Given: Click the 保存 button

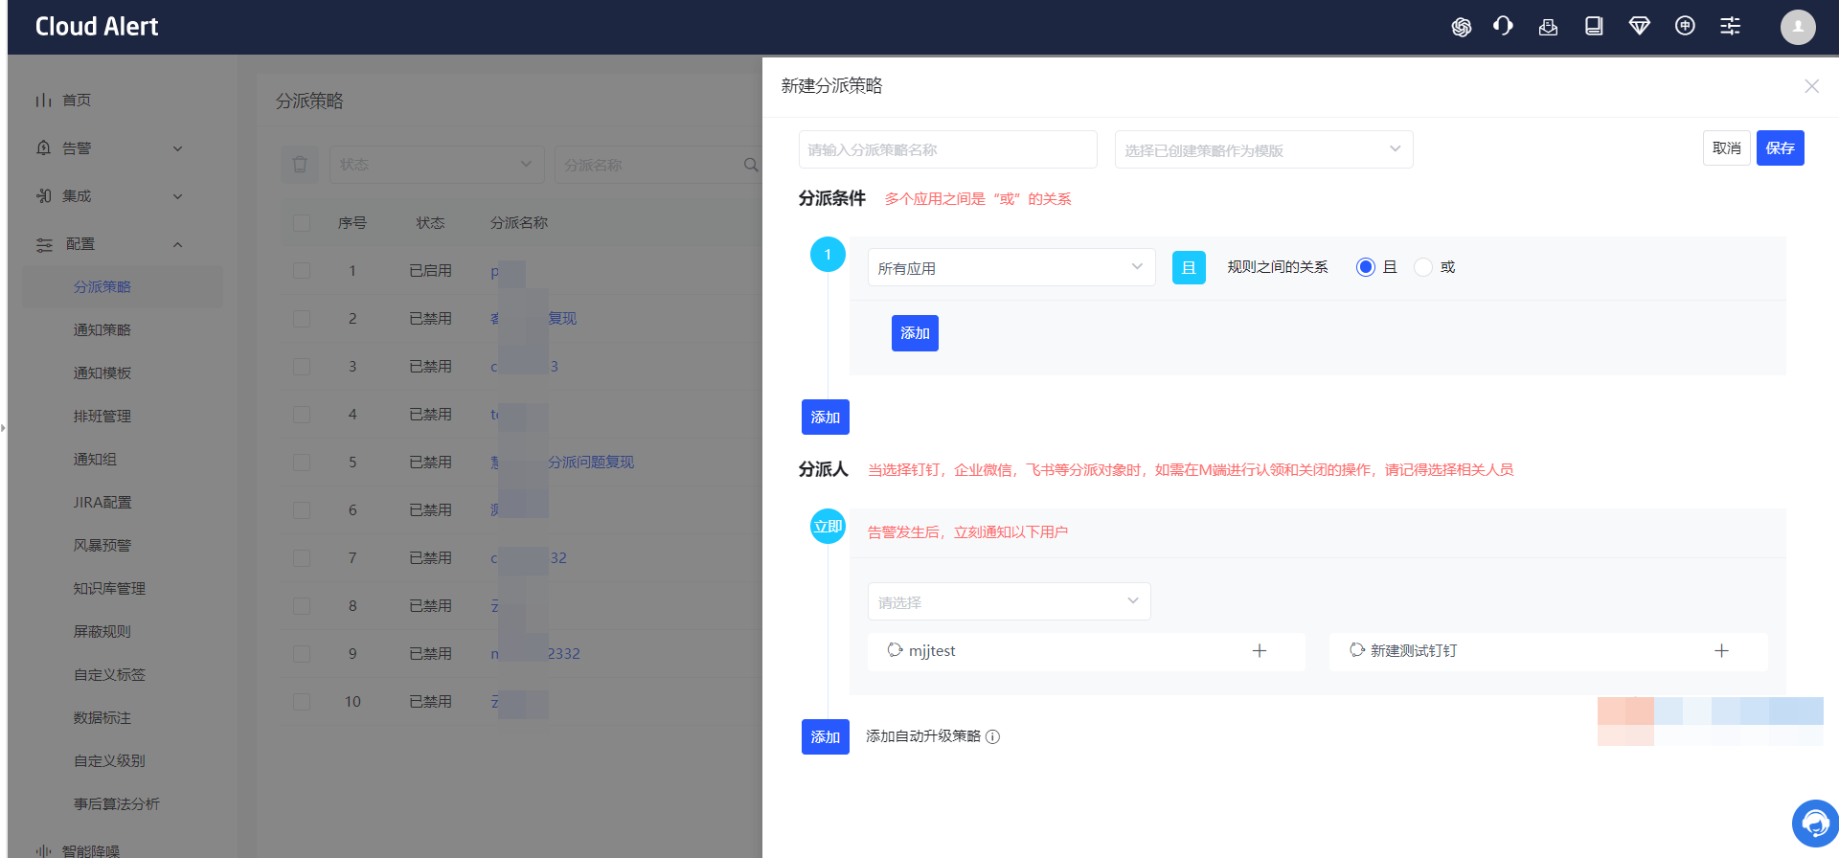Looking at the screenshot, I should tap(1780, 148).
